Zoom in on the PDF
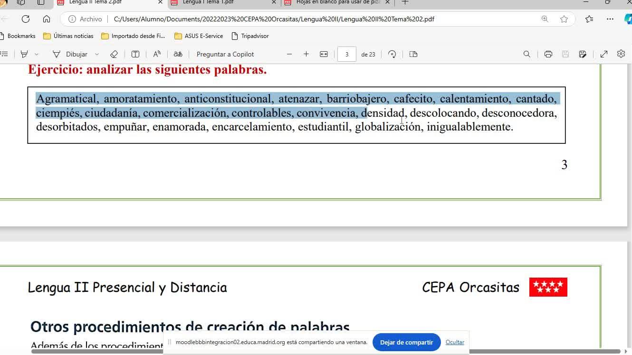This screenshot has height=355, width=632. pos(306,54)
